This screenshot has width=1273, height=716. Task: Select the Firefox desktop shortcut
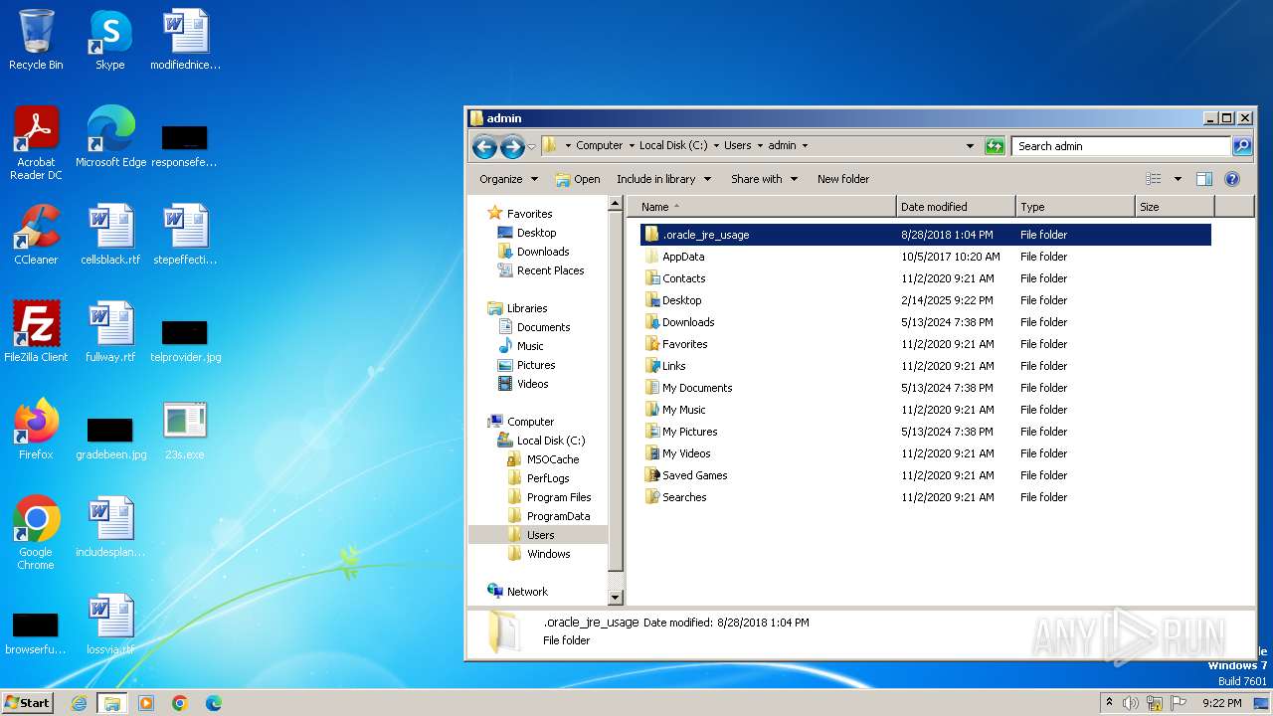point(36,430)
